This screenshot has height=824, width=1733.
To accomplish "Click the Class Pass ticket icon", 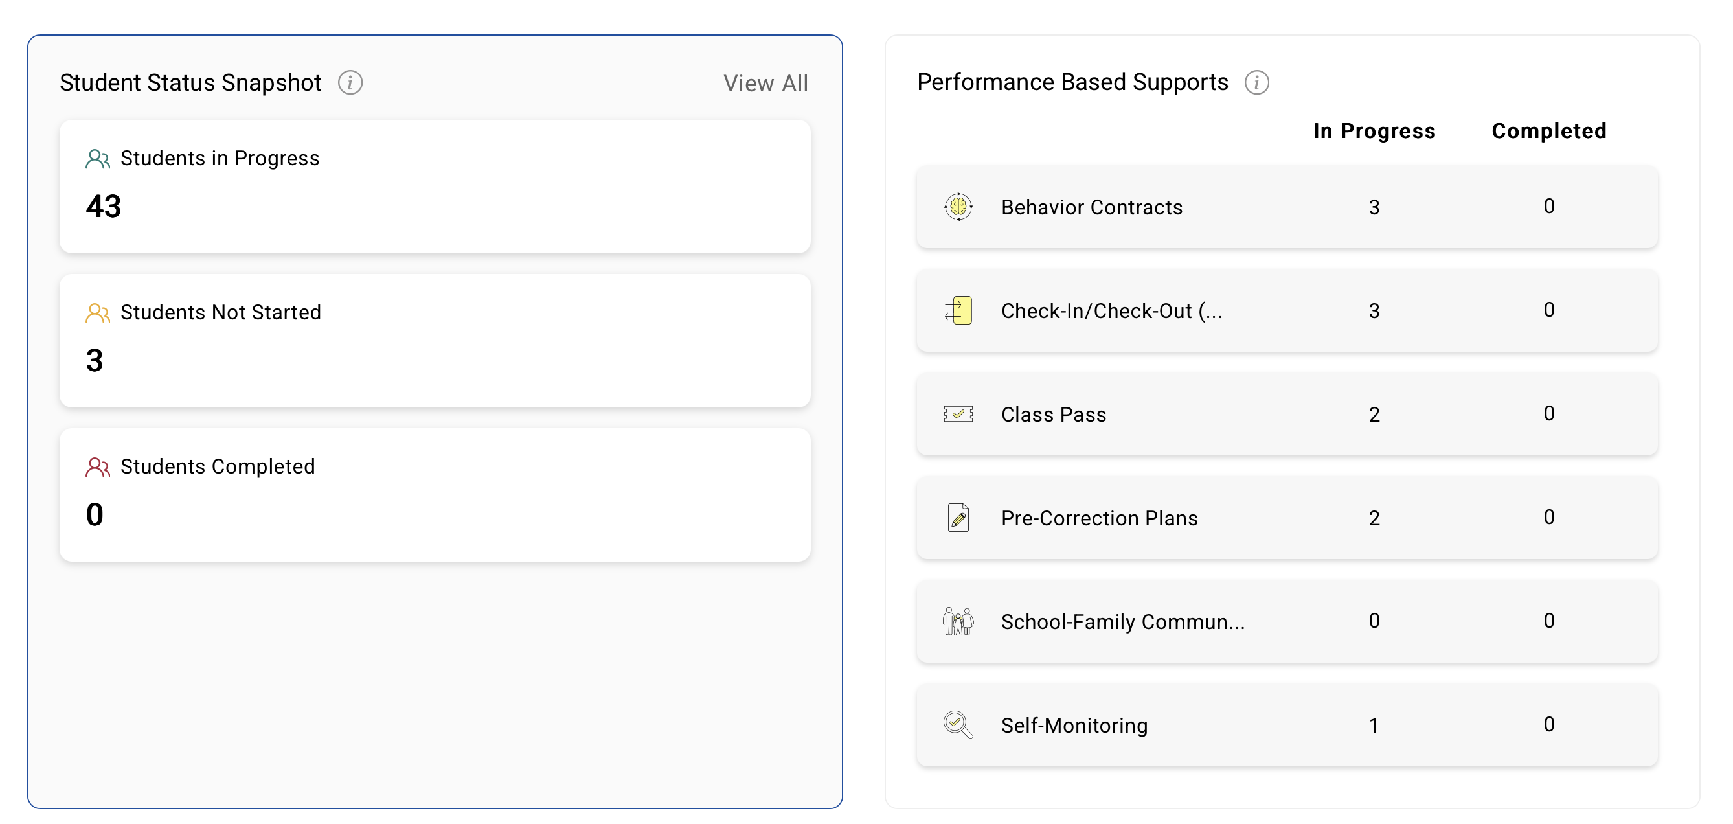I will coord(958,414).
